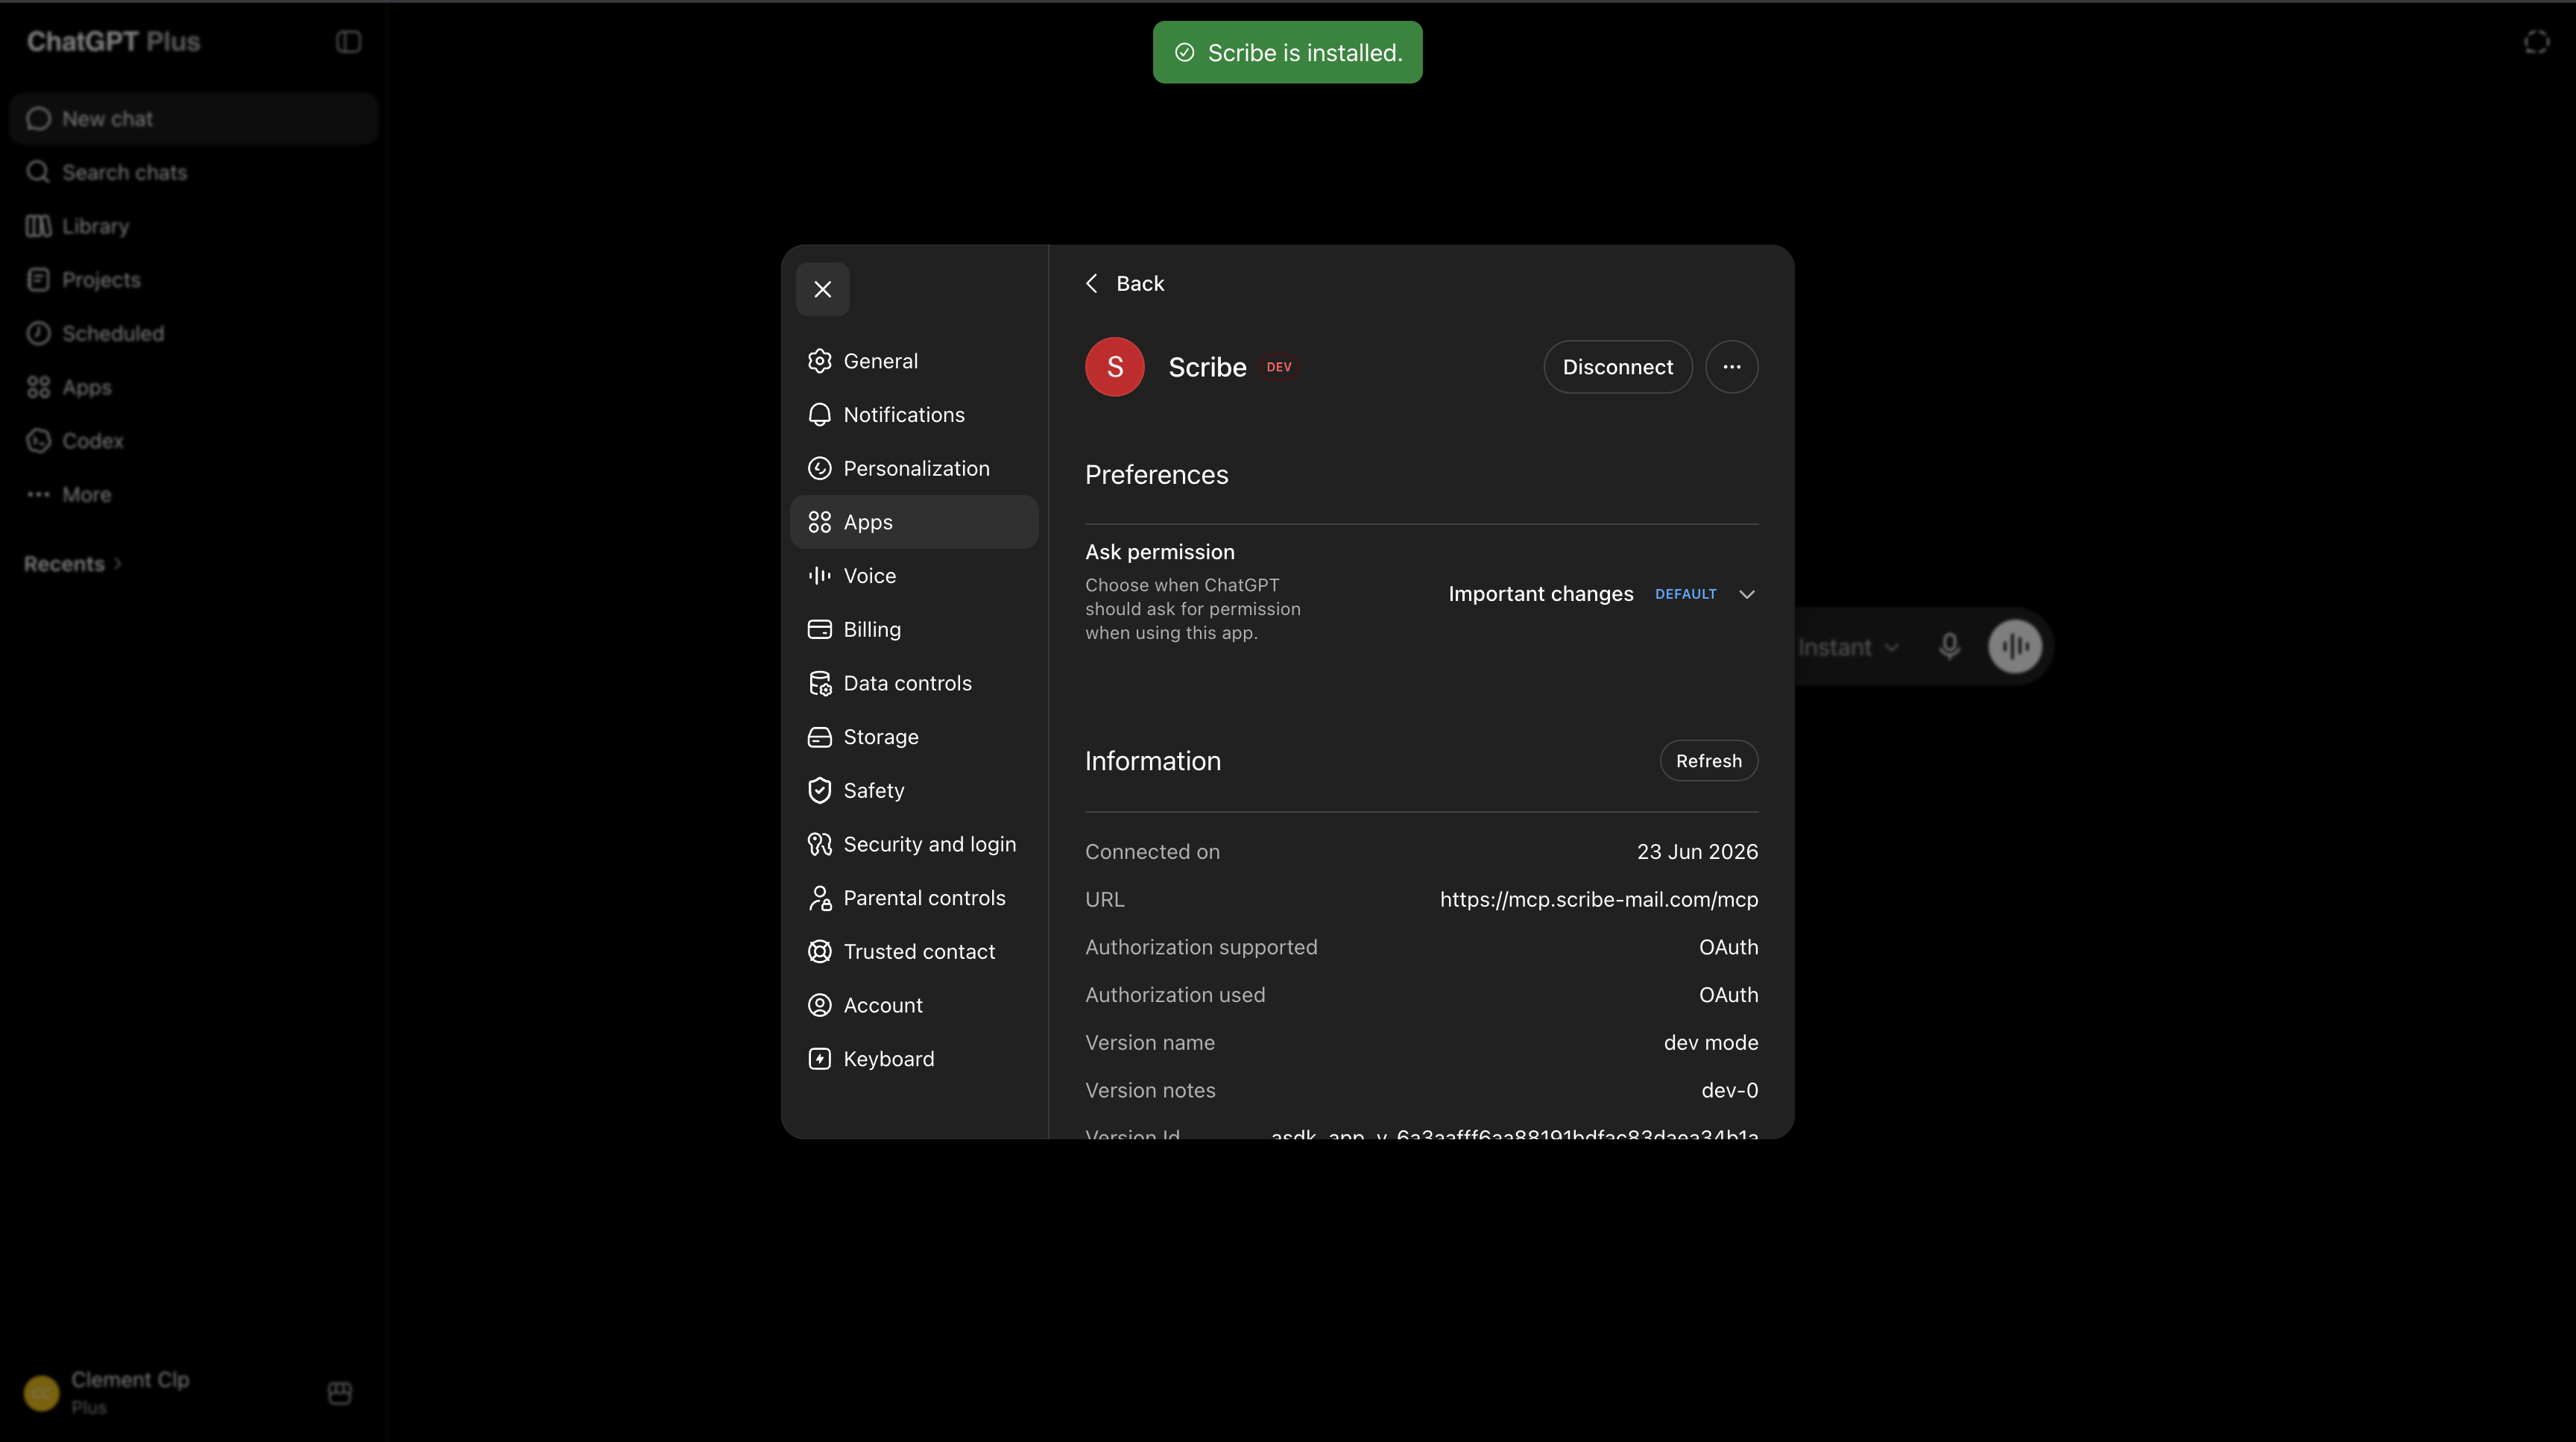Screen dimensions: 2576x1442
Task: Click the Connected on date 23 Jun 2026
Action: tap(1697, 852)
